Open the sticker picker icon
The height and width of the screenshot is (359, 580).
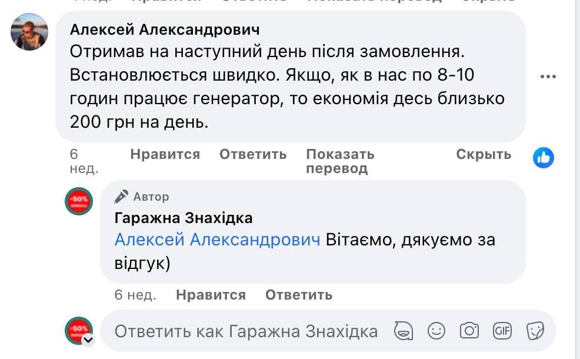[535, 331]
